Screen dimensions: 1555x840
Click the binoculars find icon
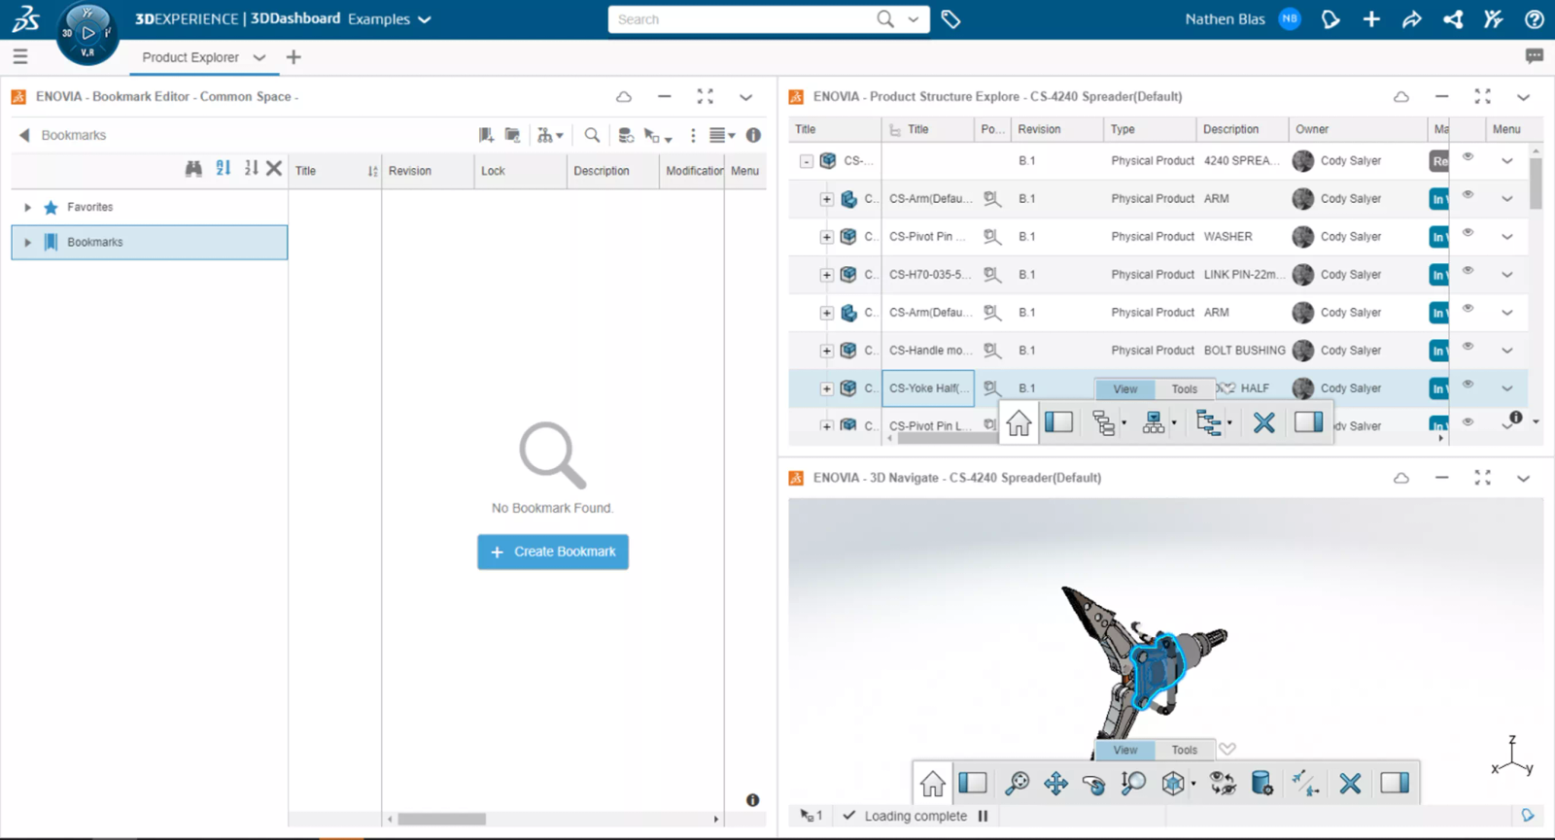tap(193, 168)
